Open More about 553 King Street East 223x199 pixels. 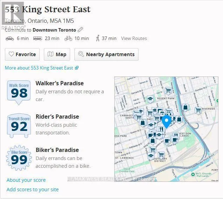(x=42, y=68)
